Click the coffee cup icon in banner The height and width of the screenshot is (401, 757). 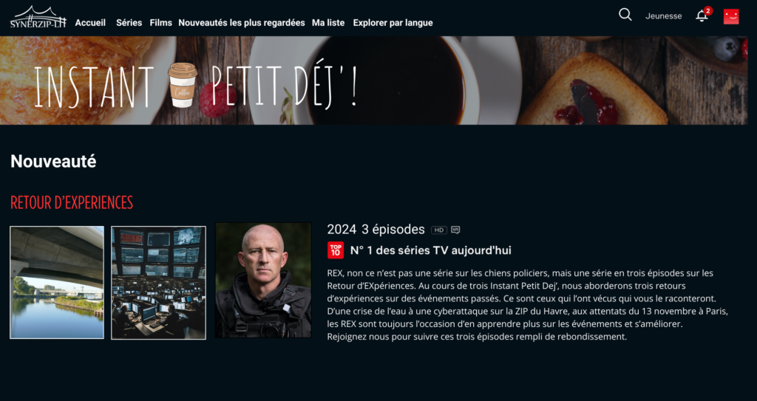[x=183, y=85]
